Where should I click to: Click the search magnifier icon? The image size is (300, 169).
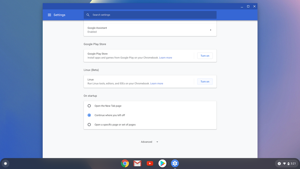88,15
